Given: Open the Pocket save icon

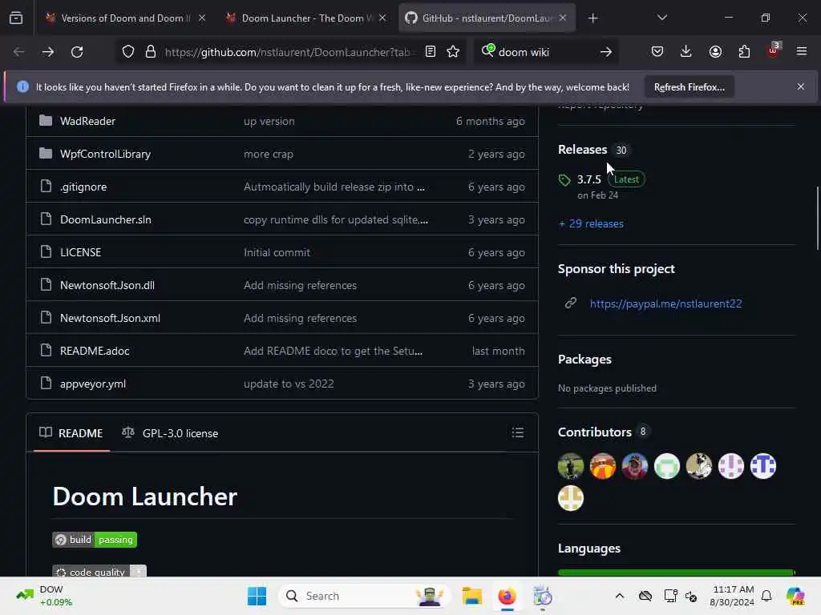Looking at the screenshot, I should (657, 51).
